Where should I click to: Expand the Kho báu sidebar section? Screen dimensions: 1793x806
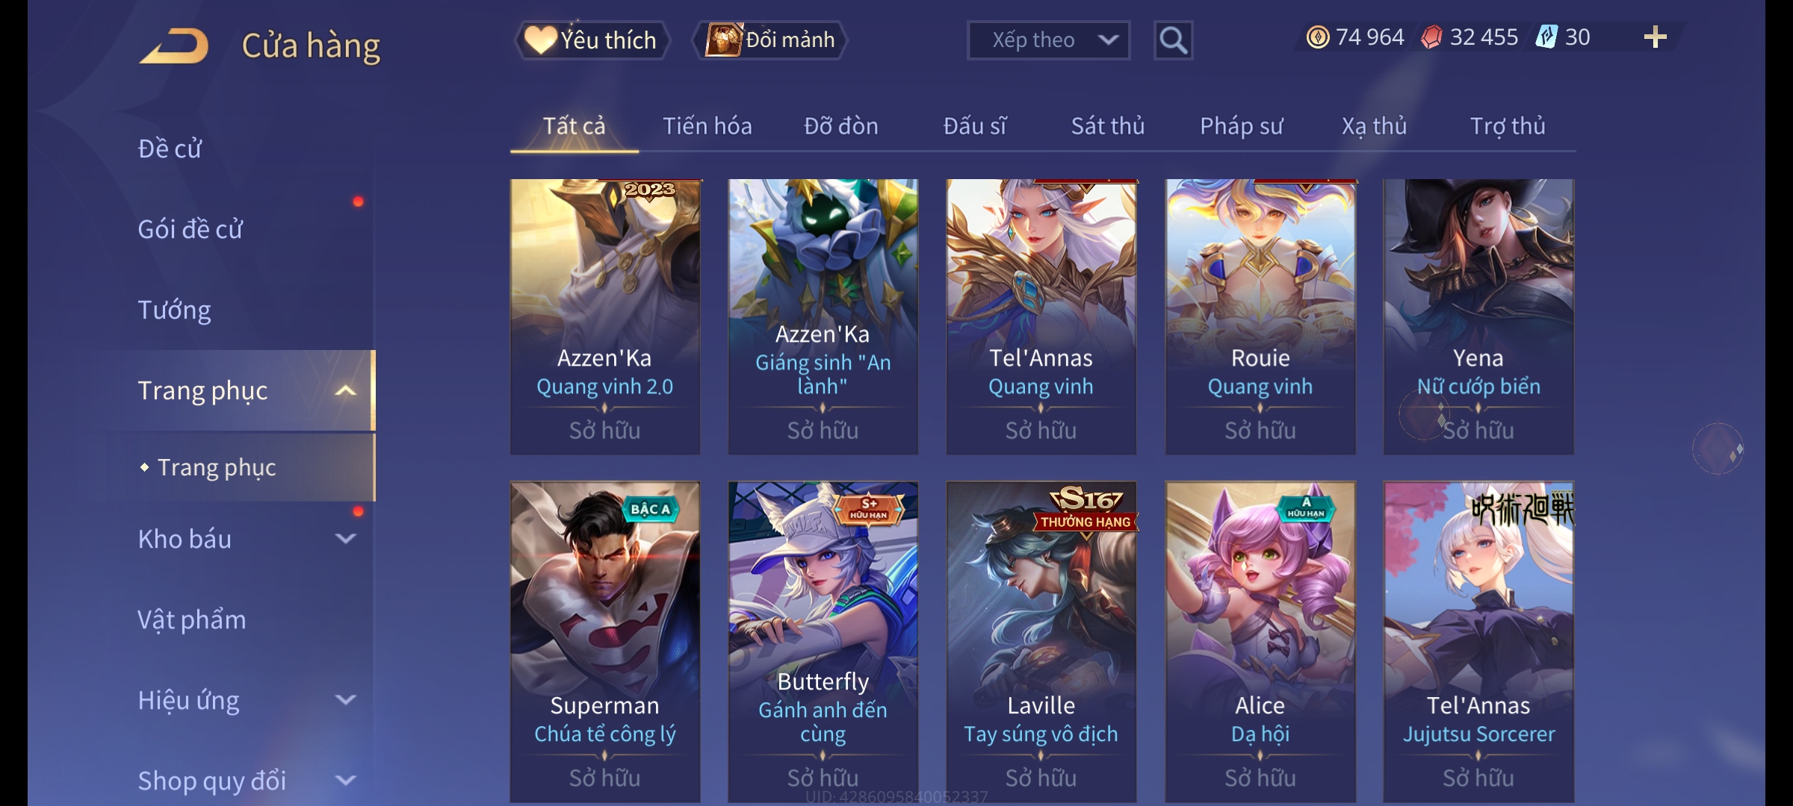pyautogui.click(x=345, y=538)
